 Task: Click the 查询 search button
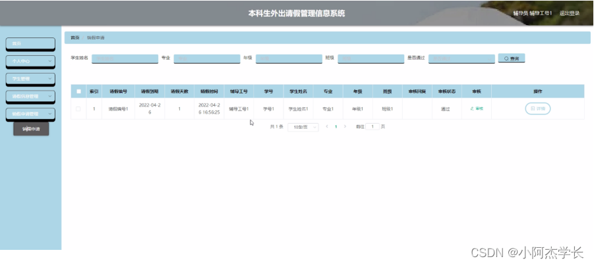pyautogui.click(x=512, y=59)
